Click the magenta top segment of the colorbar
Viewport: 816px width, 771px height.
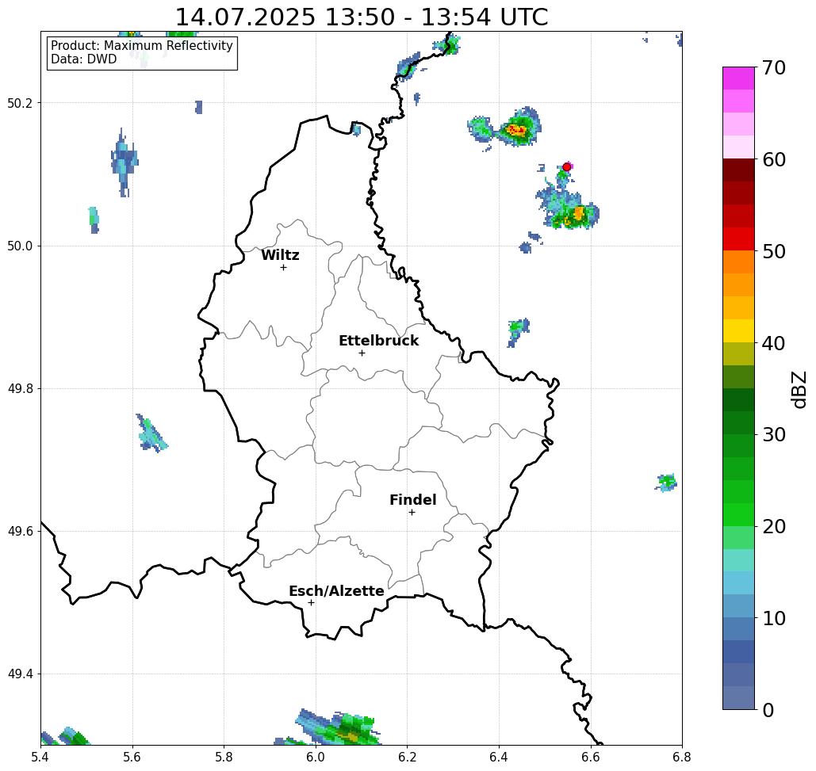[x=738, y=78]
